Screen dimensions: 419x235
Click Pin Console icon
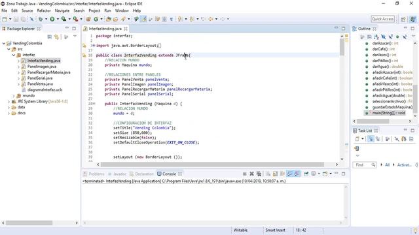(306, 174)
